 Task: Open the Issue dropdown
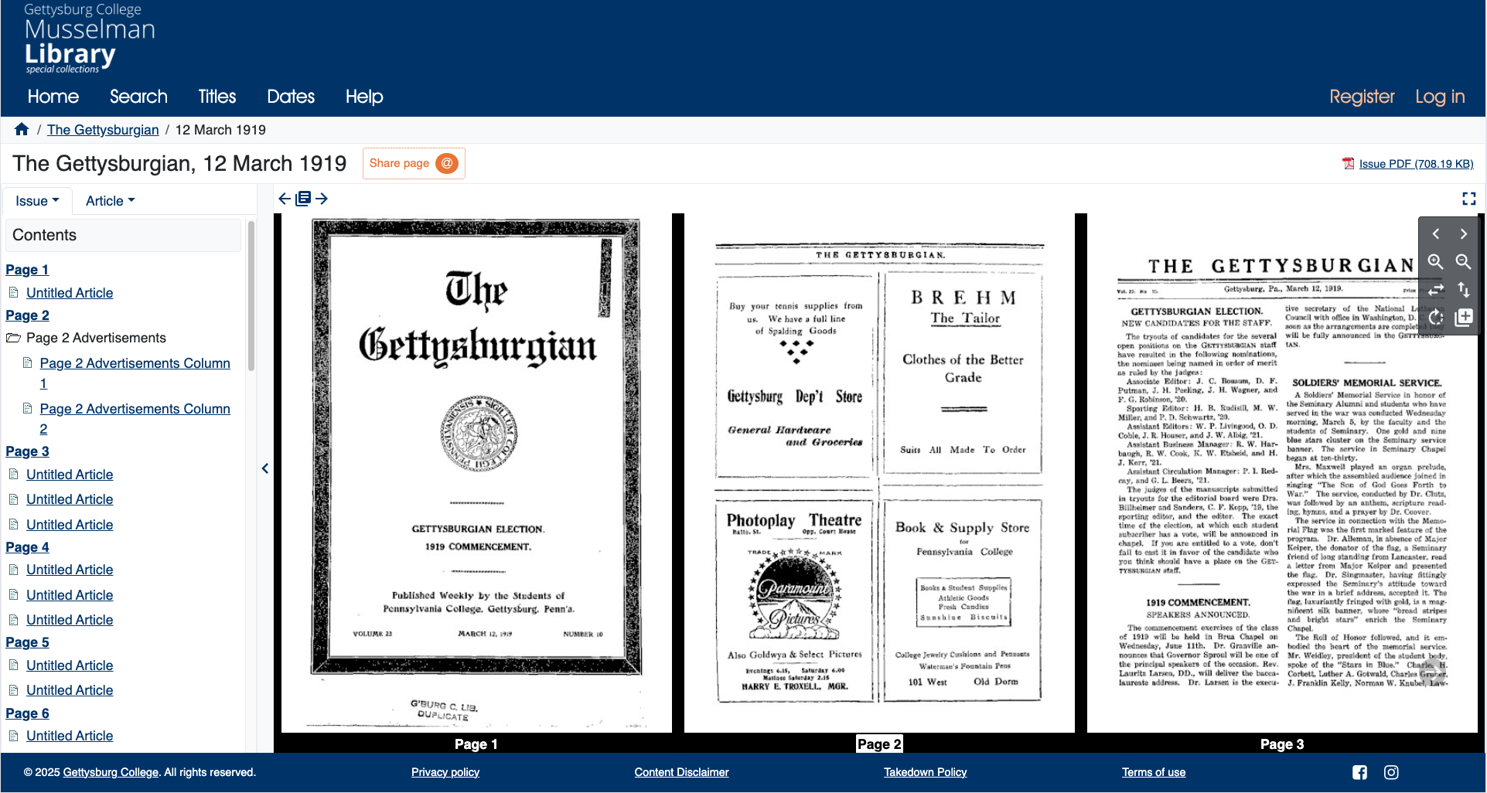(x=36, y=200)
